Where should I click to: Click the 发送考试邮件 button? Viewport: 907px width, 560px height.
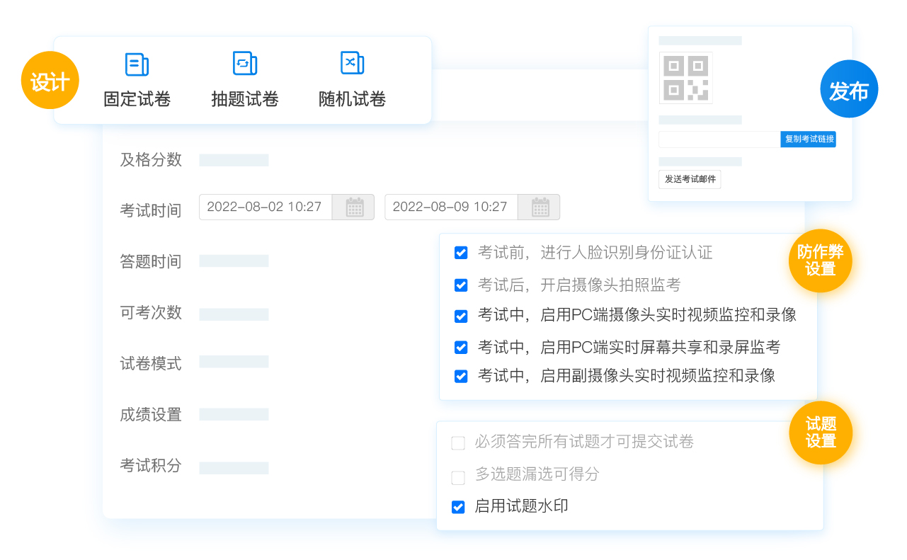690,179
